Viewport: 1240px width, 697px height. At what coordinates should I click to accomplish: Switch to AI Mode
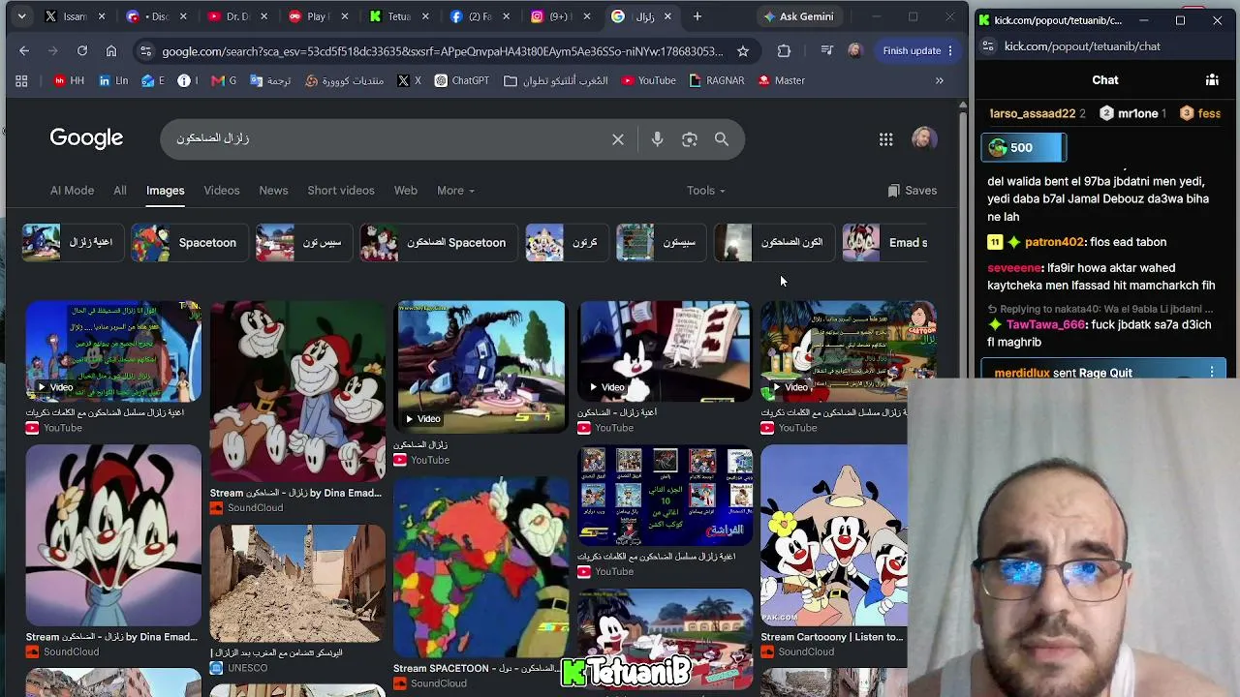pos(72,191)
